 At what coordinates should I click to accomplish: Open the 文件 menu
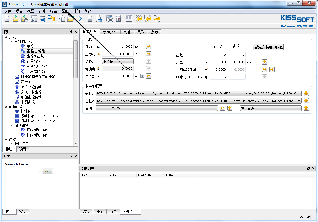8,11
